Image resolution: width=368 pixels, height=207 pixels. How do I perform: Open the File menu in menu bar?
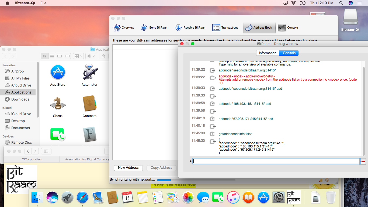(x=43, y=3)
